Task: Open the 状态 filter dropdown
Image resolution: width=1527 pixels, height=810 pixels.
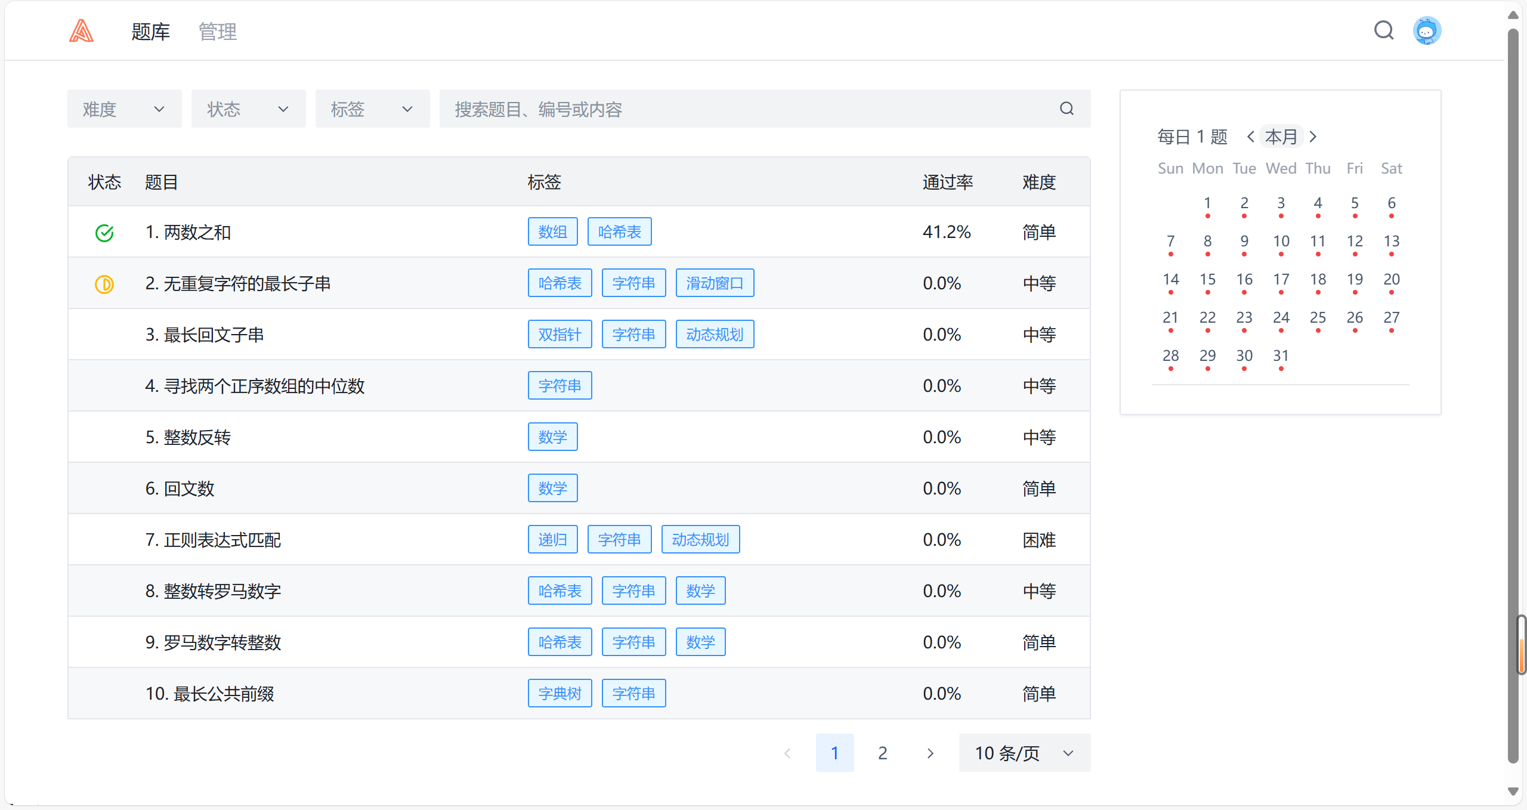Action: point(248,109)
